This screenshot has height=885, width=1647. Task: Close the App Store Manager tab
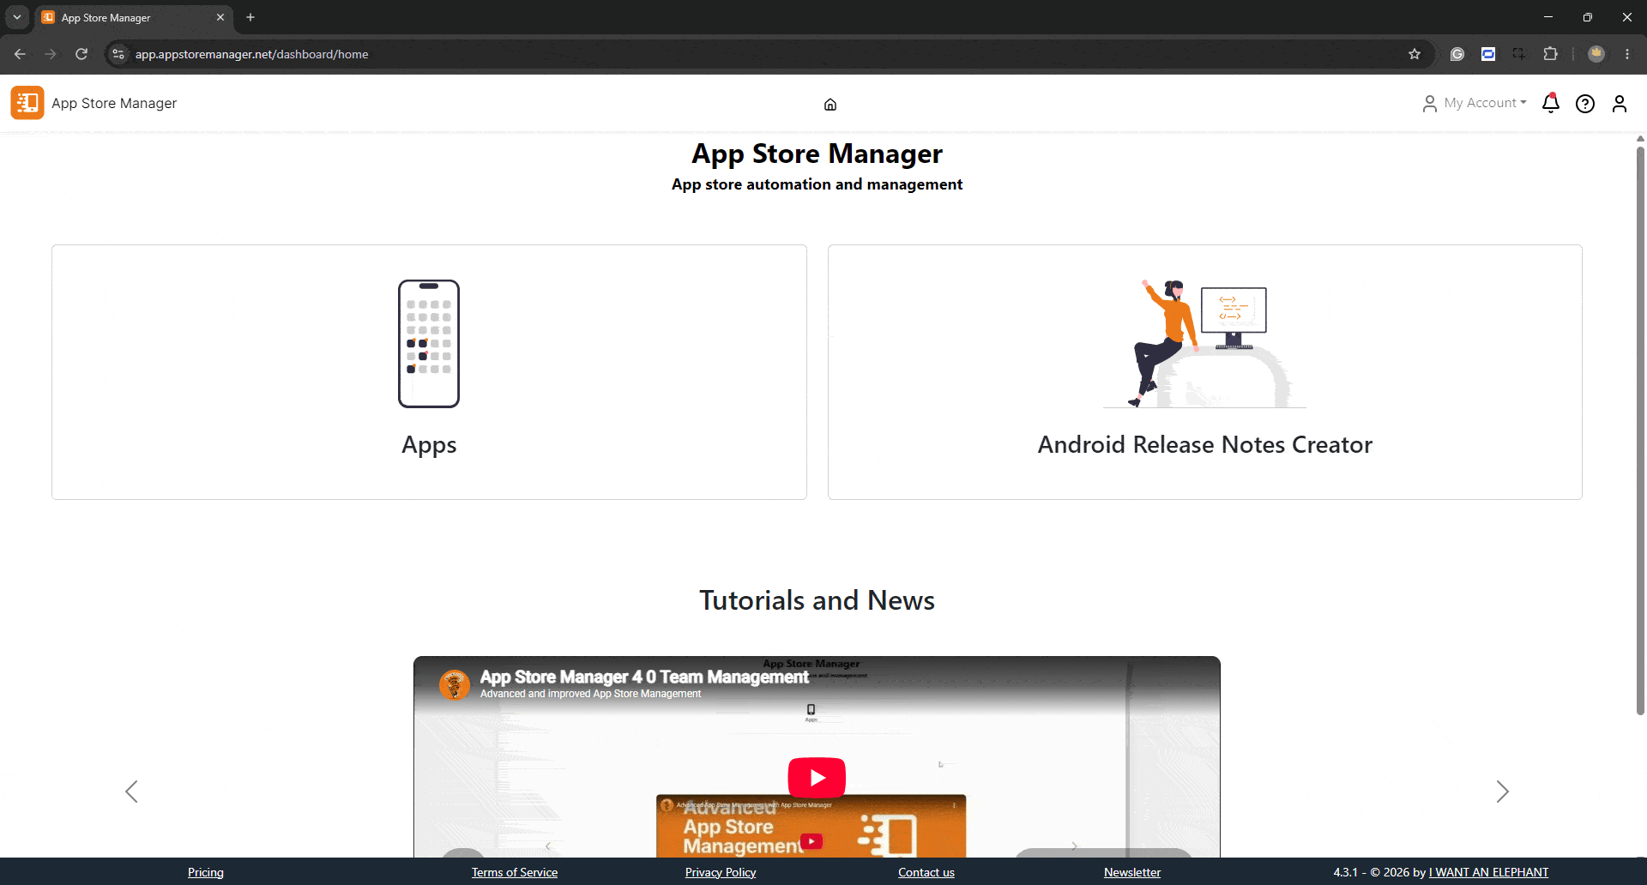(x=220, y=17)
